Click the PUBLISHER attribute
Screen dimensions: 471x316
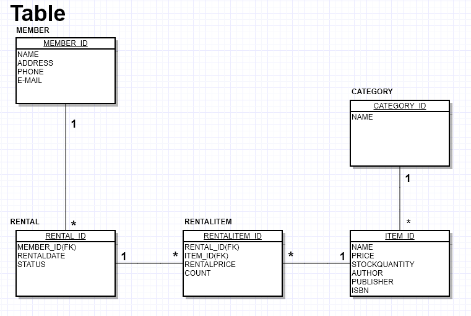coord(373,282)
